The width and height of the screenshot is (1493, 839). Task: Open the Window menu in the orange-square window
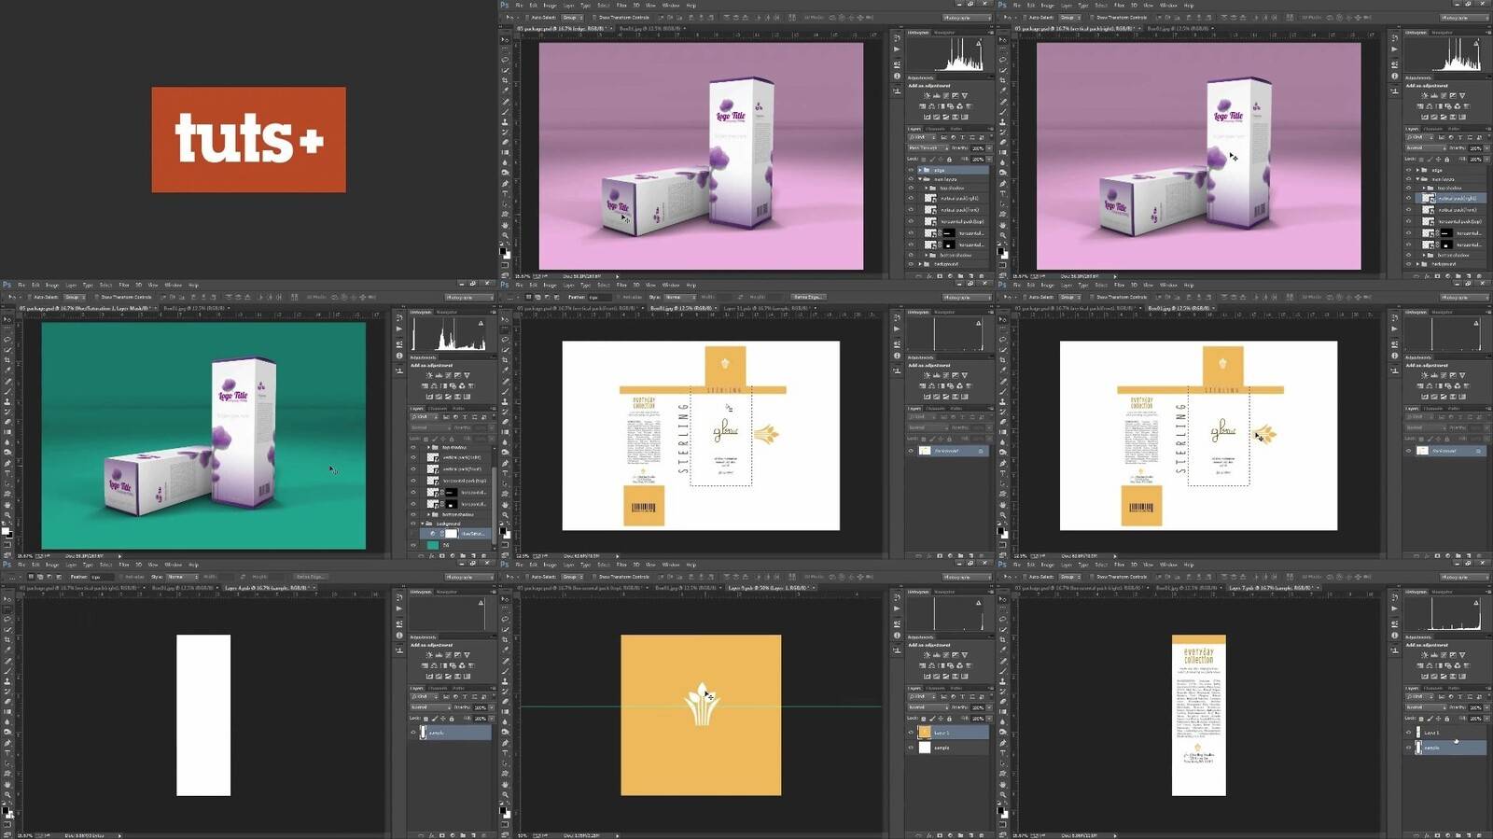[671, 565]
